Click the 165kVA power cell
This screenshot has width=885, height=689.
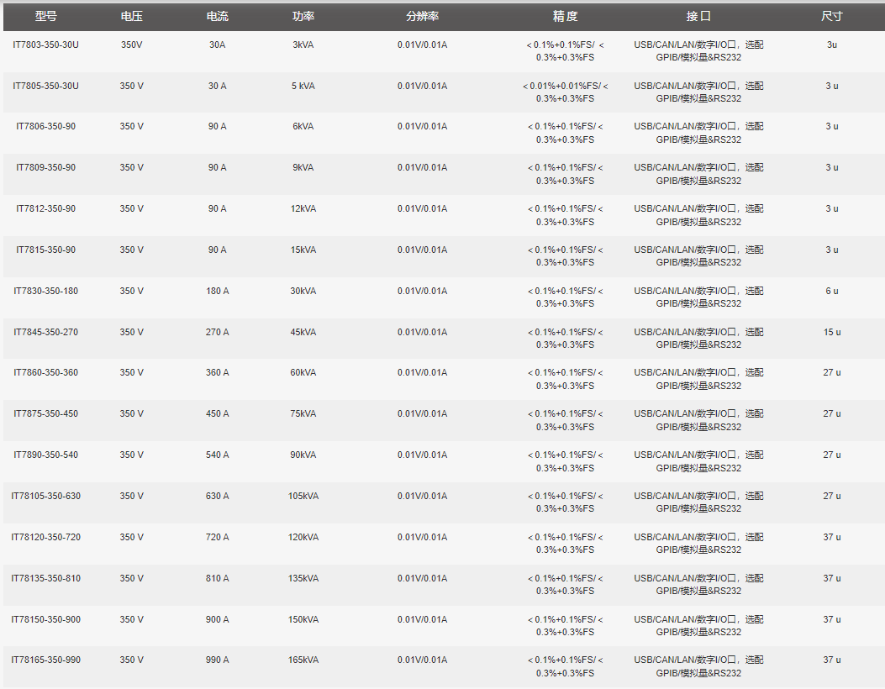click(x=303, y=660)
